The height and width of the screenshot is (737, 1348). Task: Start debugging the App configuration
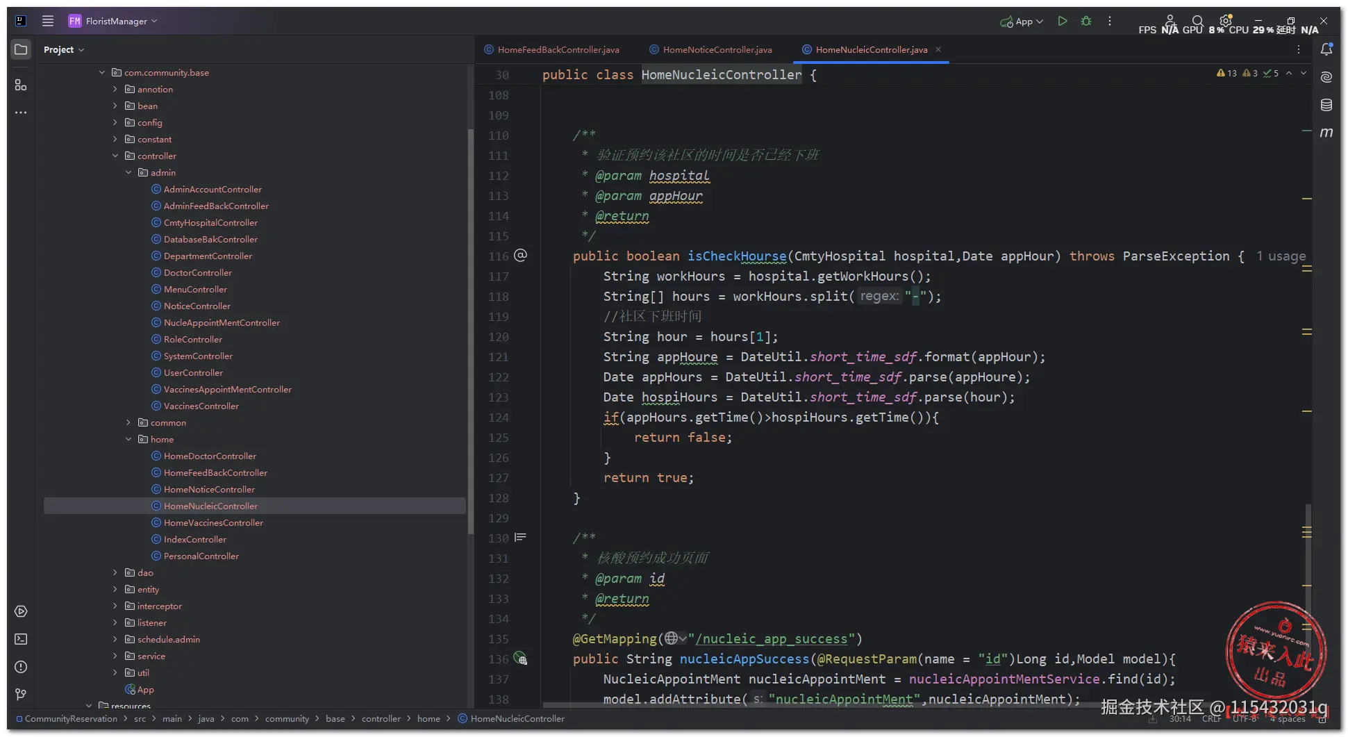pyautogui.click(x=1086, y=22)
